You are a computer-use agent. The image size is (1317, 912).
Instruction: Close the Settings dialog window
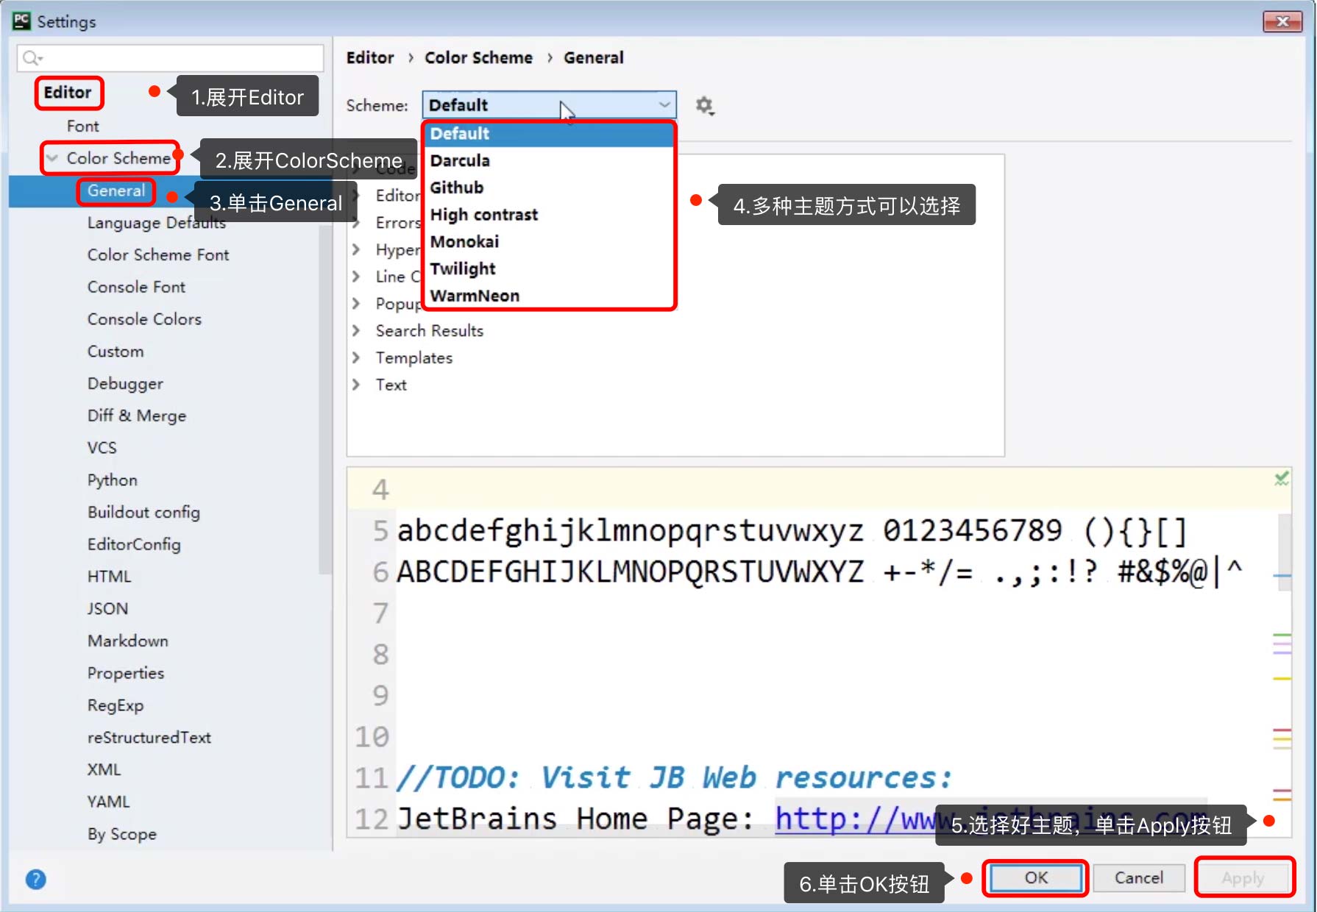(1282, 21)
